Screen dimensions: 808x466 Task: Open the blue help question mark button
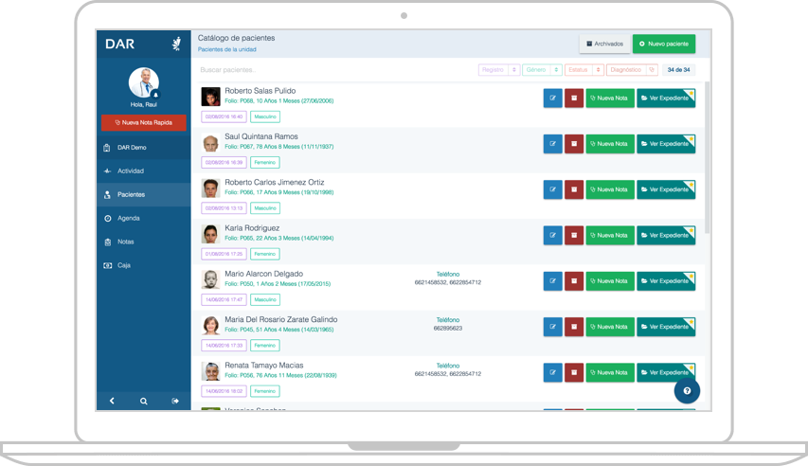point(687,390)
